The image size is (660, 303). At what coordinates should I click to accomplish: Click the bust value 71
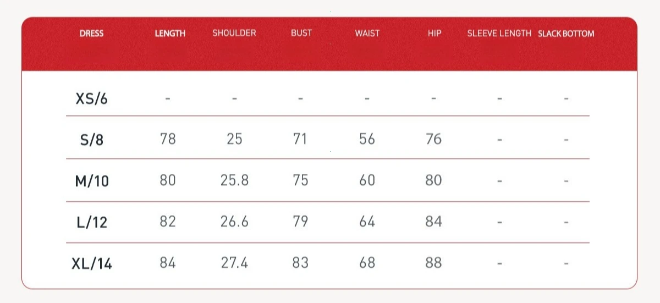tap(300, 139)
